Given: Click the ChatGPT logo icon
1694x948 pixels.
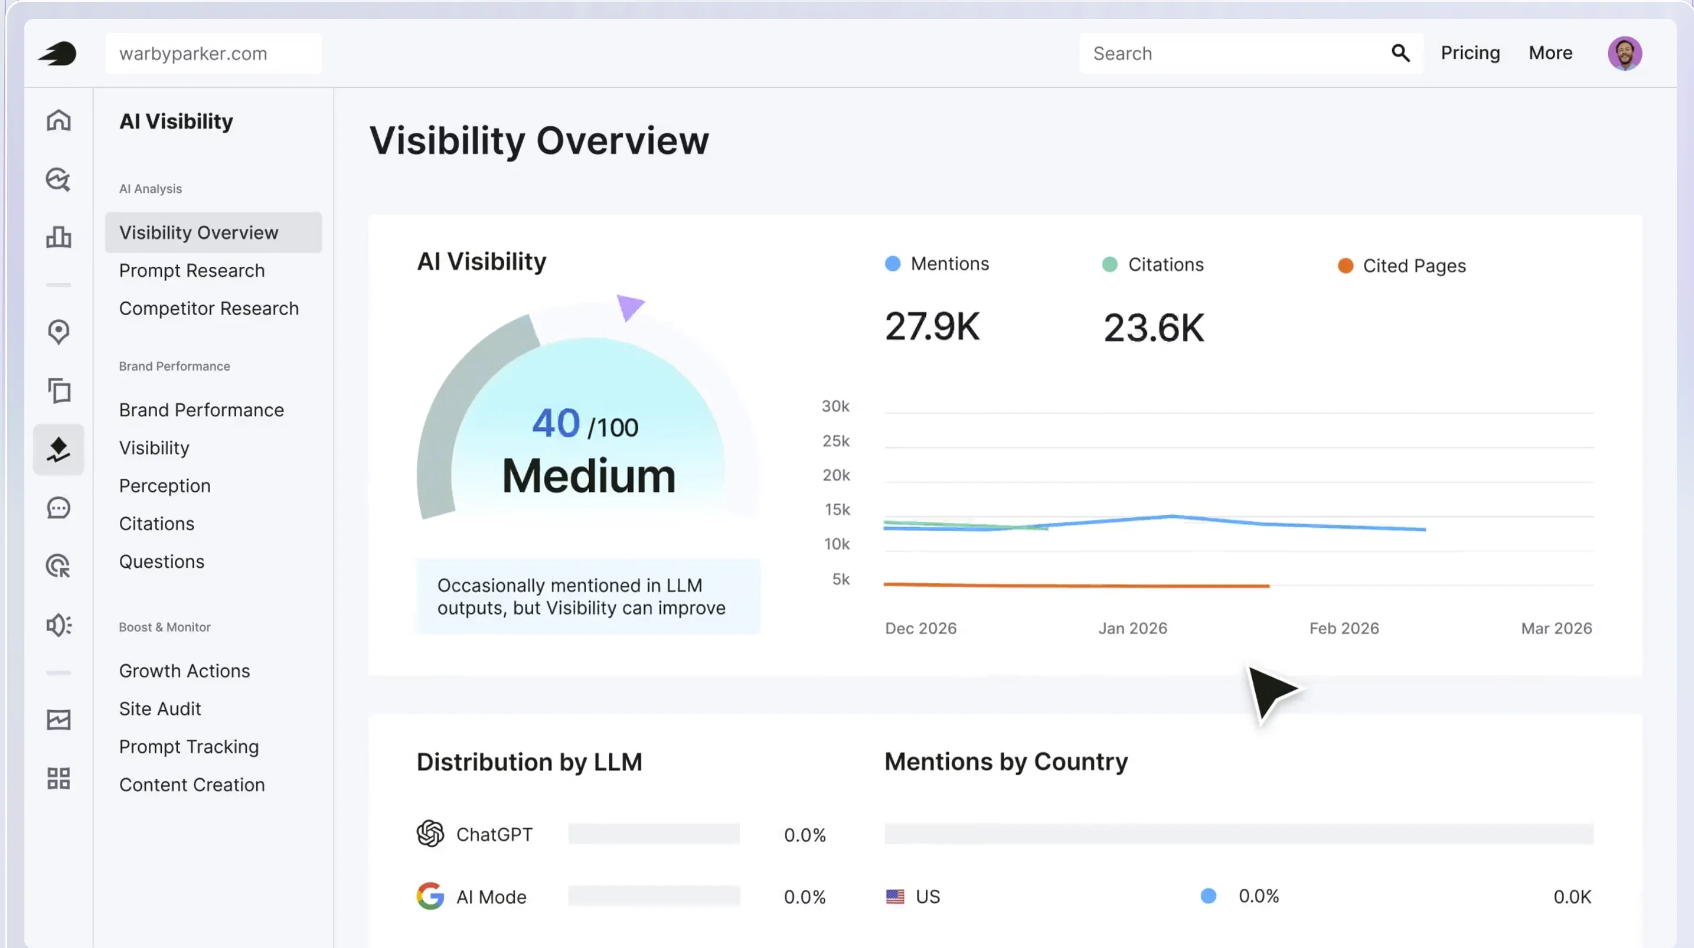Looking at the screenshot, I should click(430, 834).
